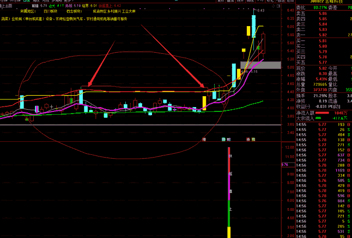
Task: Click the 隐 marker below the chart
Action: coord(223,139)
